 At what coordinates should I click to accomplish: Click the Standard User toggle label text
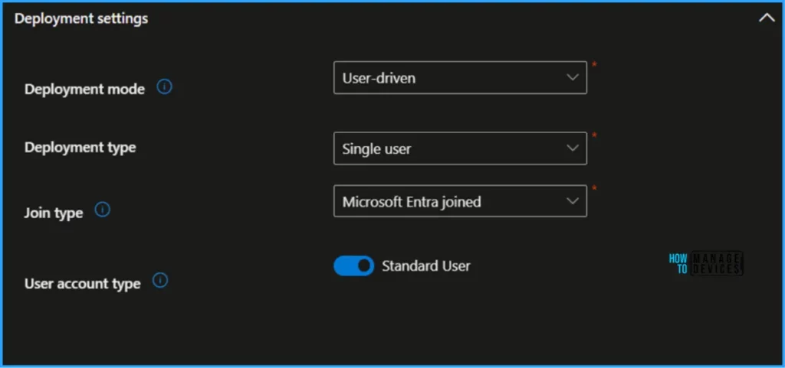(426, 266)
